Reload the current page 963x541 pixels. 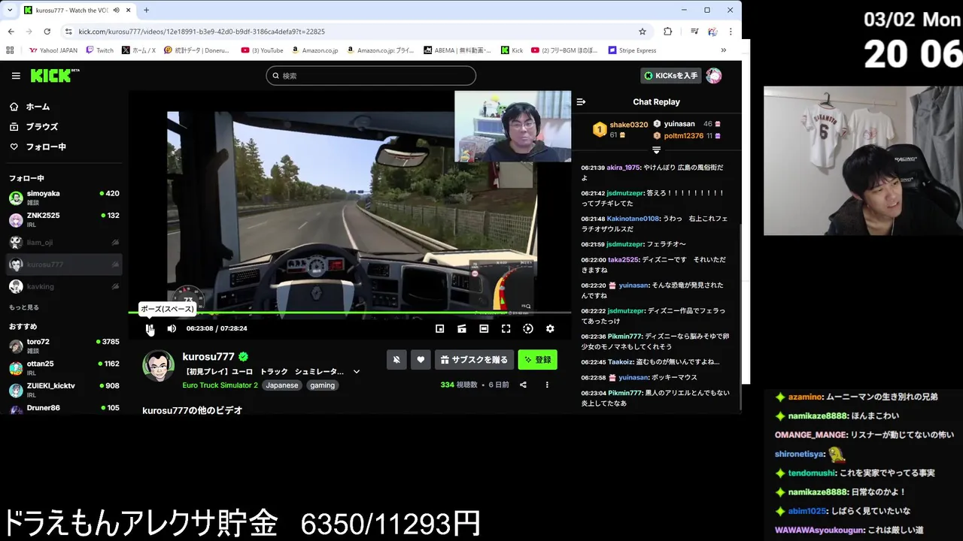tap(47, 32)
